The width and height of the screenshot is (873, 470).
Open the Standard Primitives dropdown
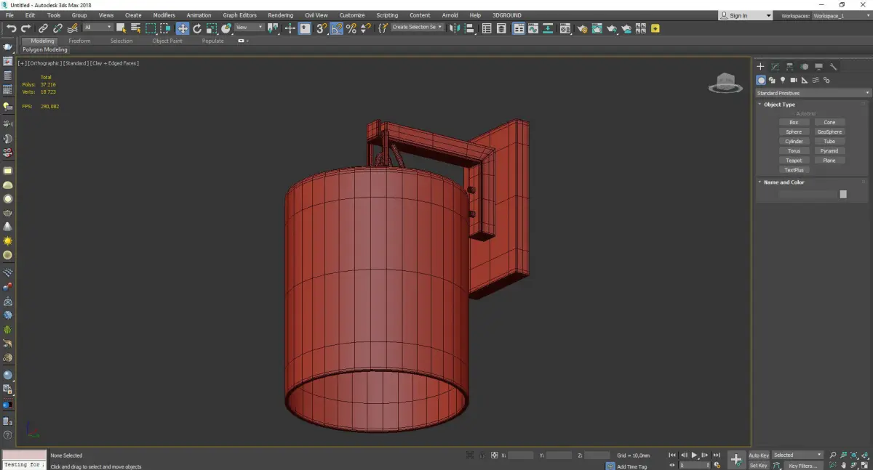coord(813,93)
